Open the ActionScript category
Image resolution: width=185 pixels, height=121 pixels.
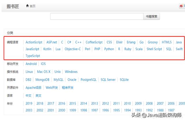[34, 42]
